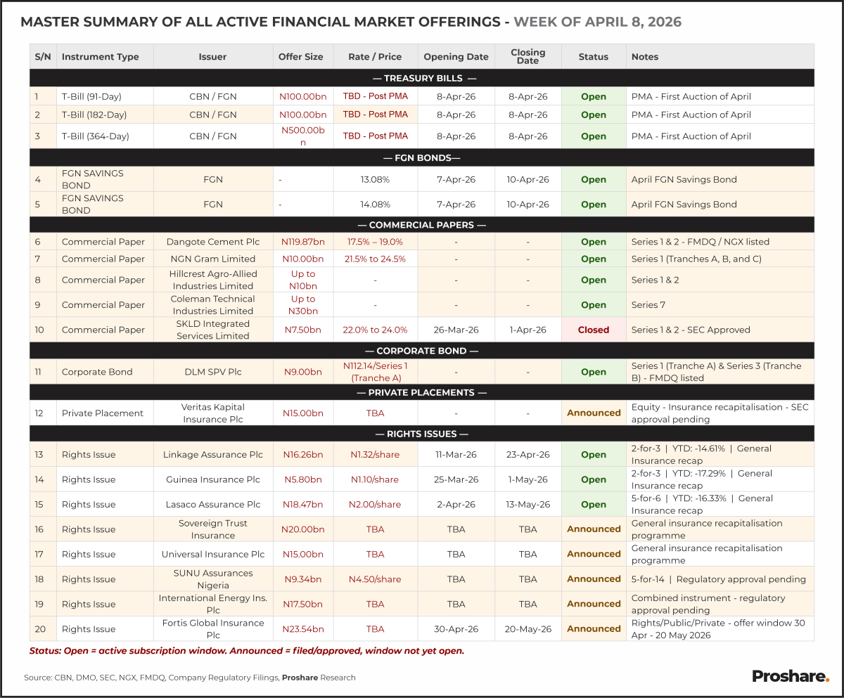Click 'SKLD Integrated Services Limited' cell

click(213, 330)
